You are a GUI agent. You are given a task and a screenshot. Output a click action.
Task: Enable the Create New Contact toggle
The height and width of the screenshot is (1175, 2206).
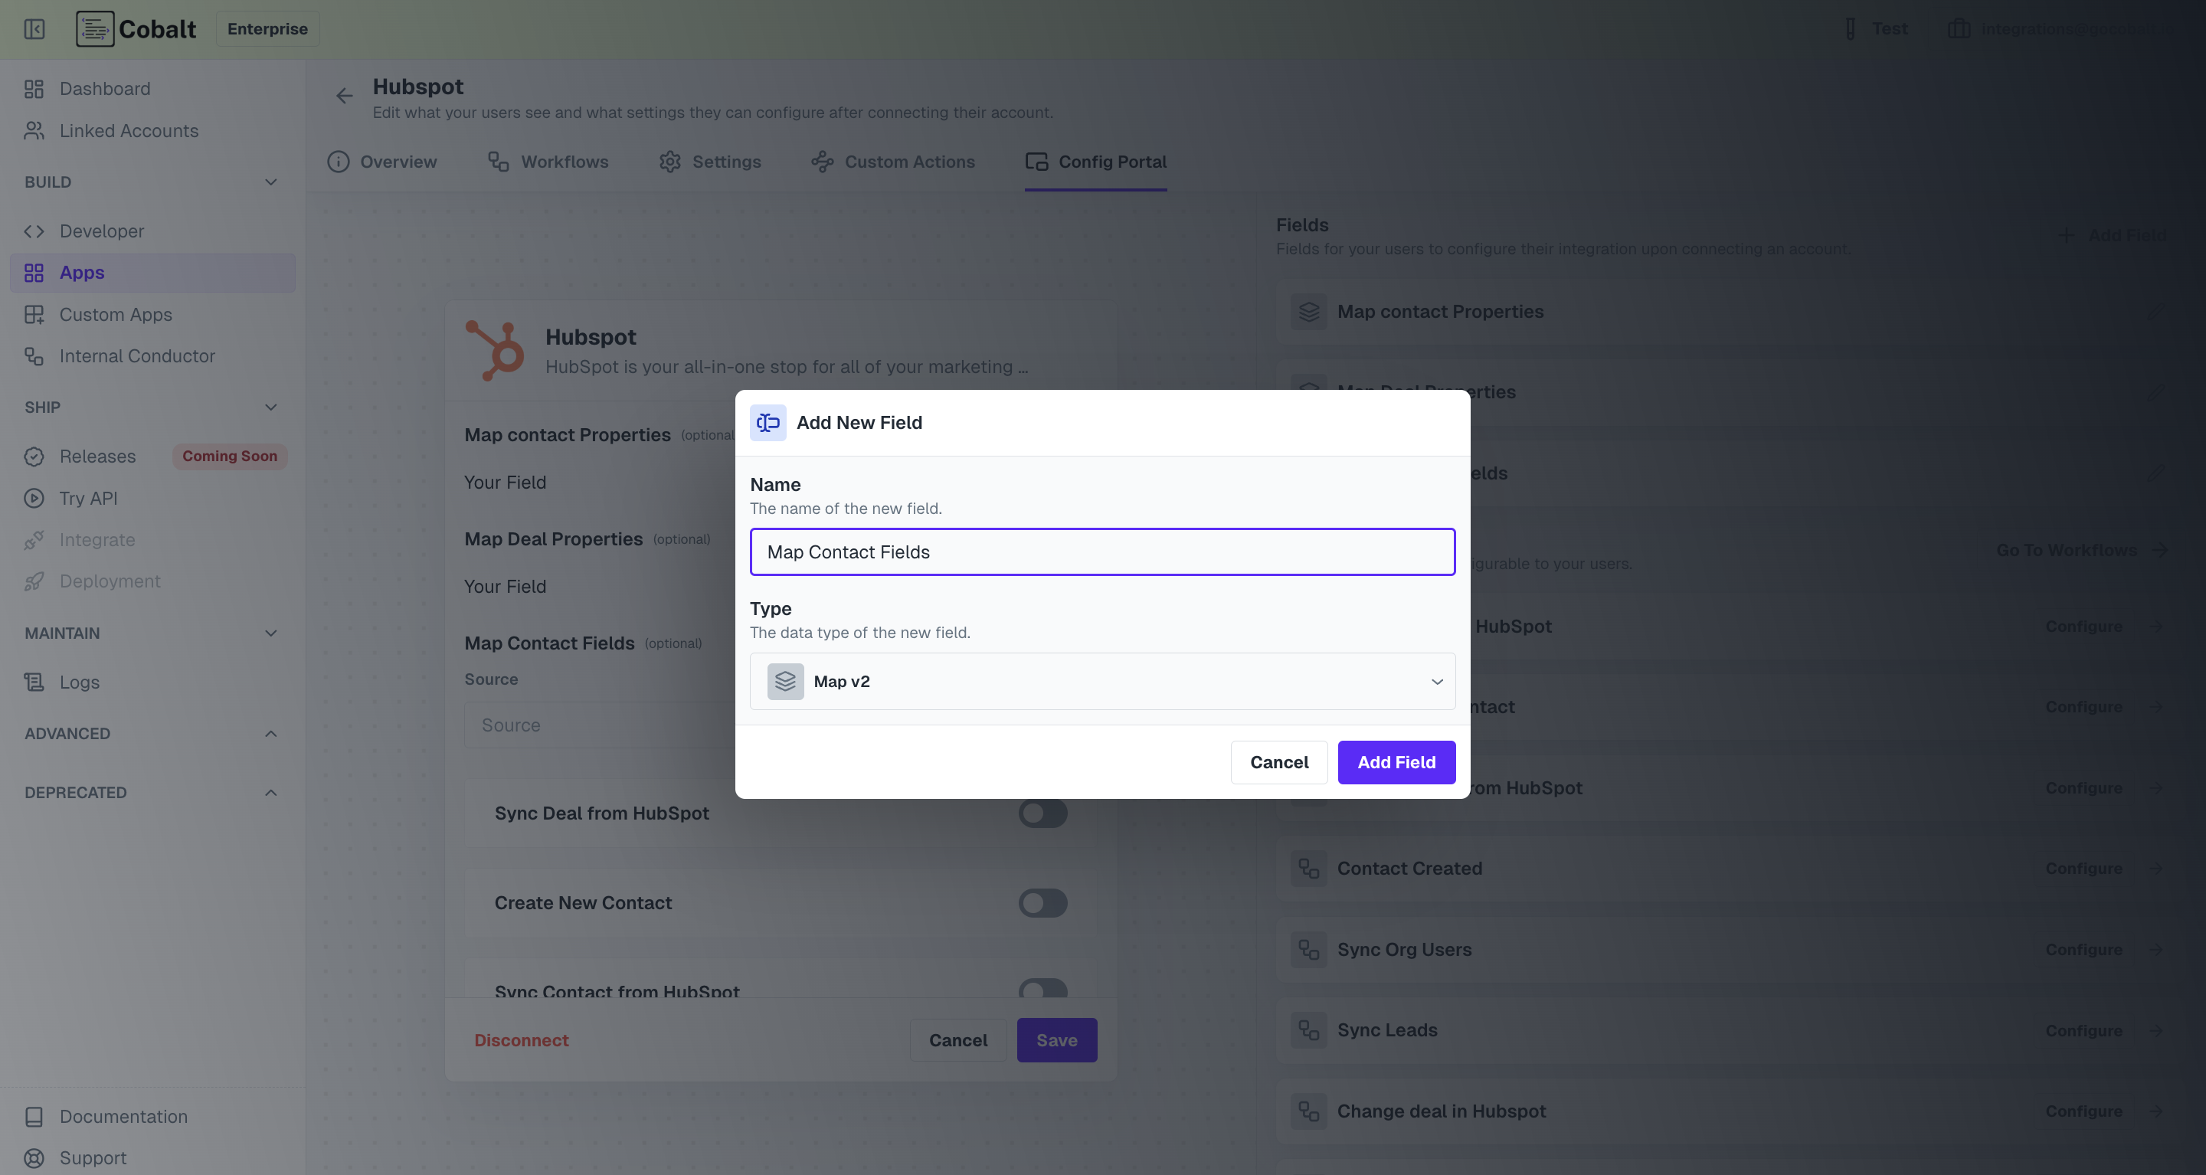pyautogui.click(x=1042, y=902)
